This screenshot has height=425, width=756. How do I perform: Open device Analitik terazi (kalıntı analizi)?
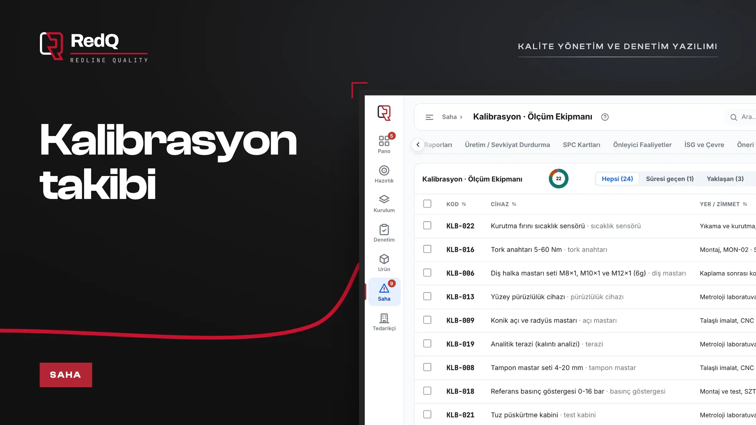coord(535,344)
